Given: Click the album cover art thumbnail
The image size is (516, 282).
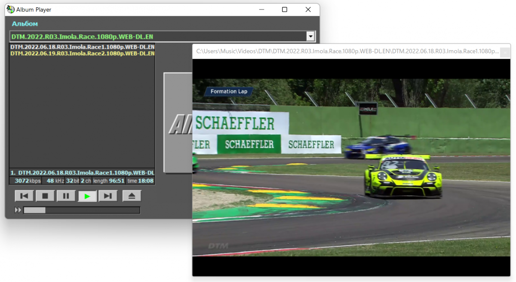Looking at the screenshot, I should click(x=178, y=123).
